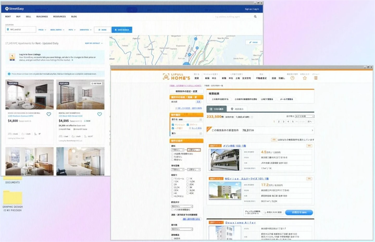Open the station walk time dropdown in LIFULL
The image size is (375, 242).
click(x=182, y=207)
